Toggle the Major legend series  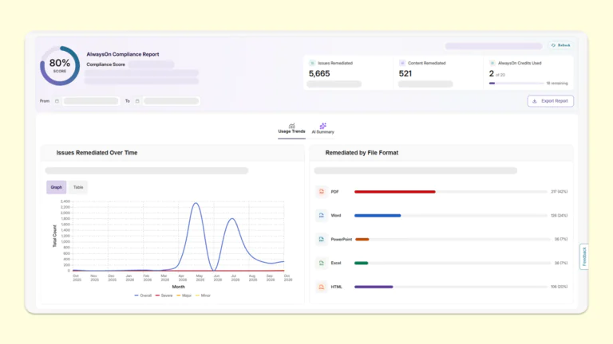click(184, 295)
